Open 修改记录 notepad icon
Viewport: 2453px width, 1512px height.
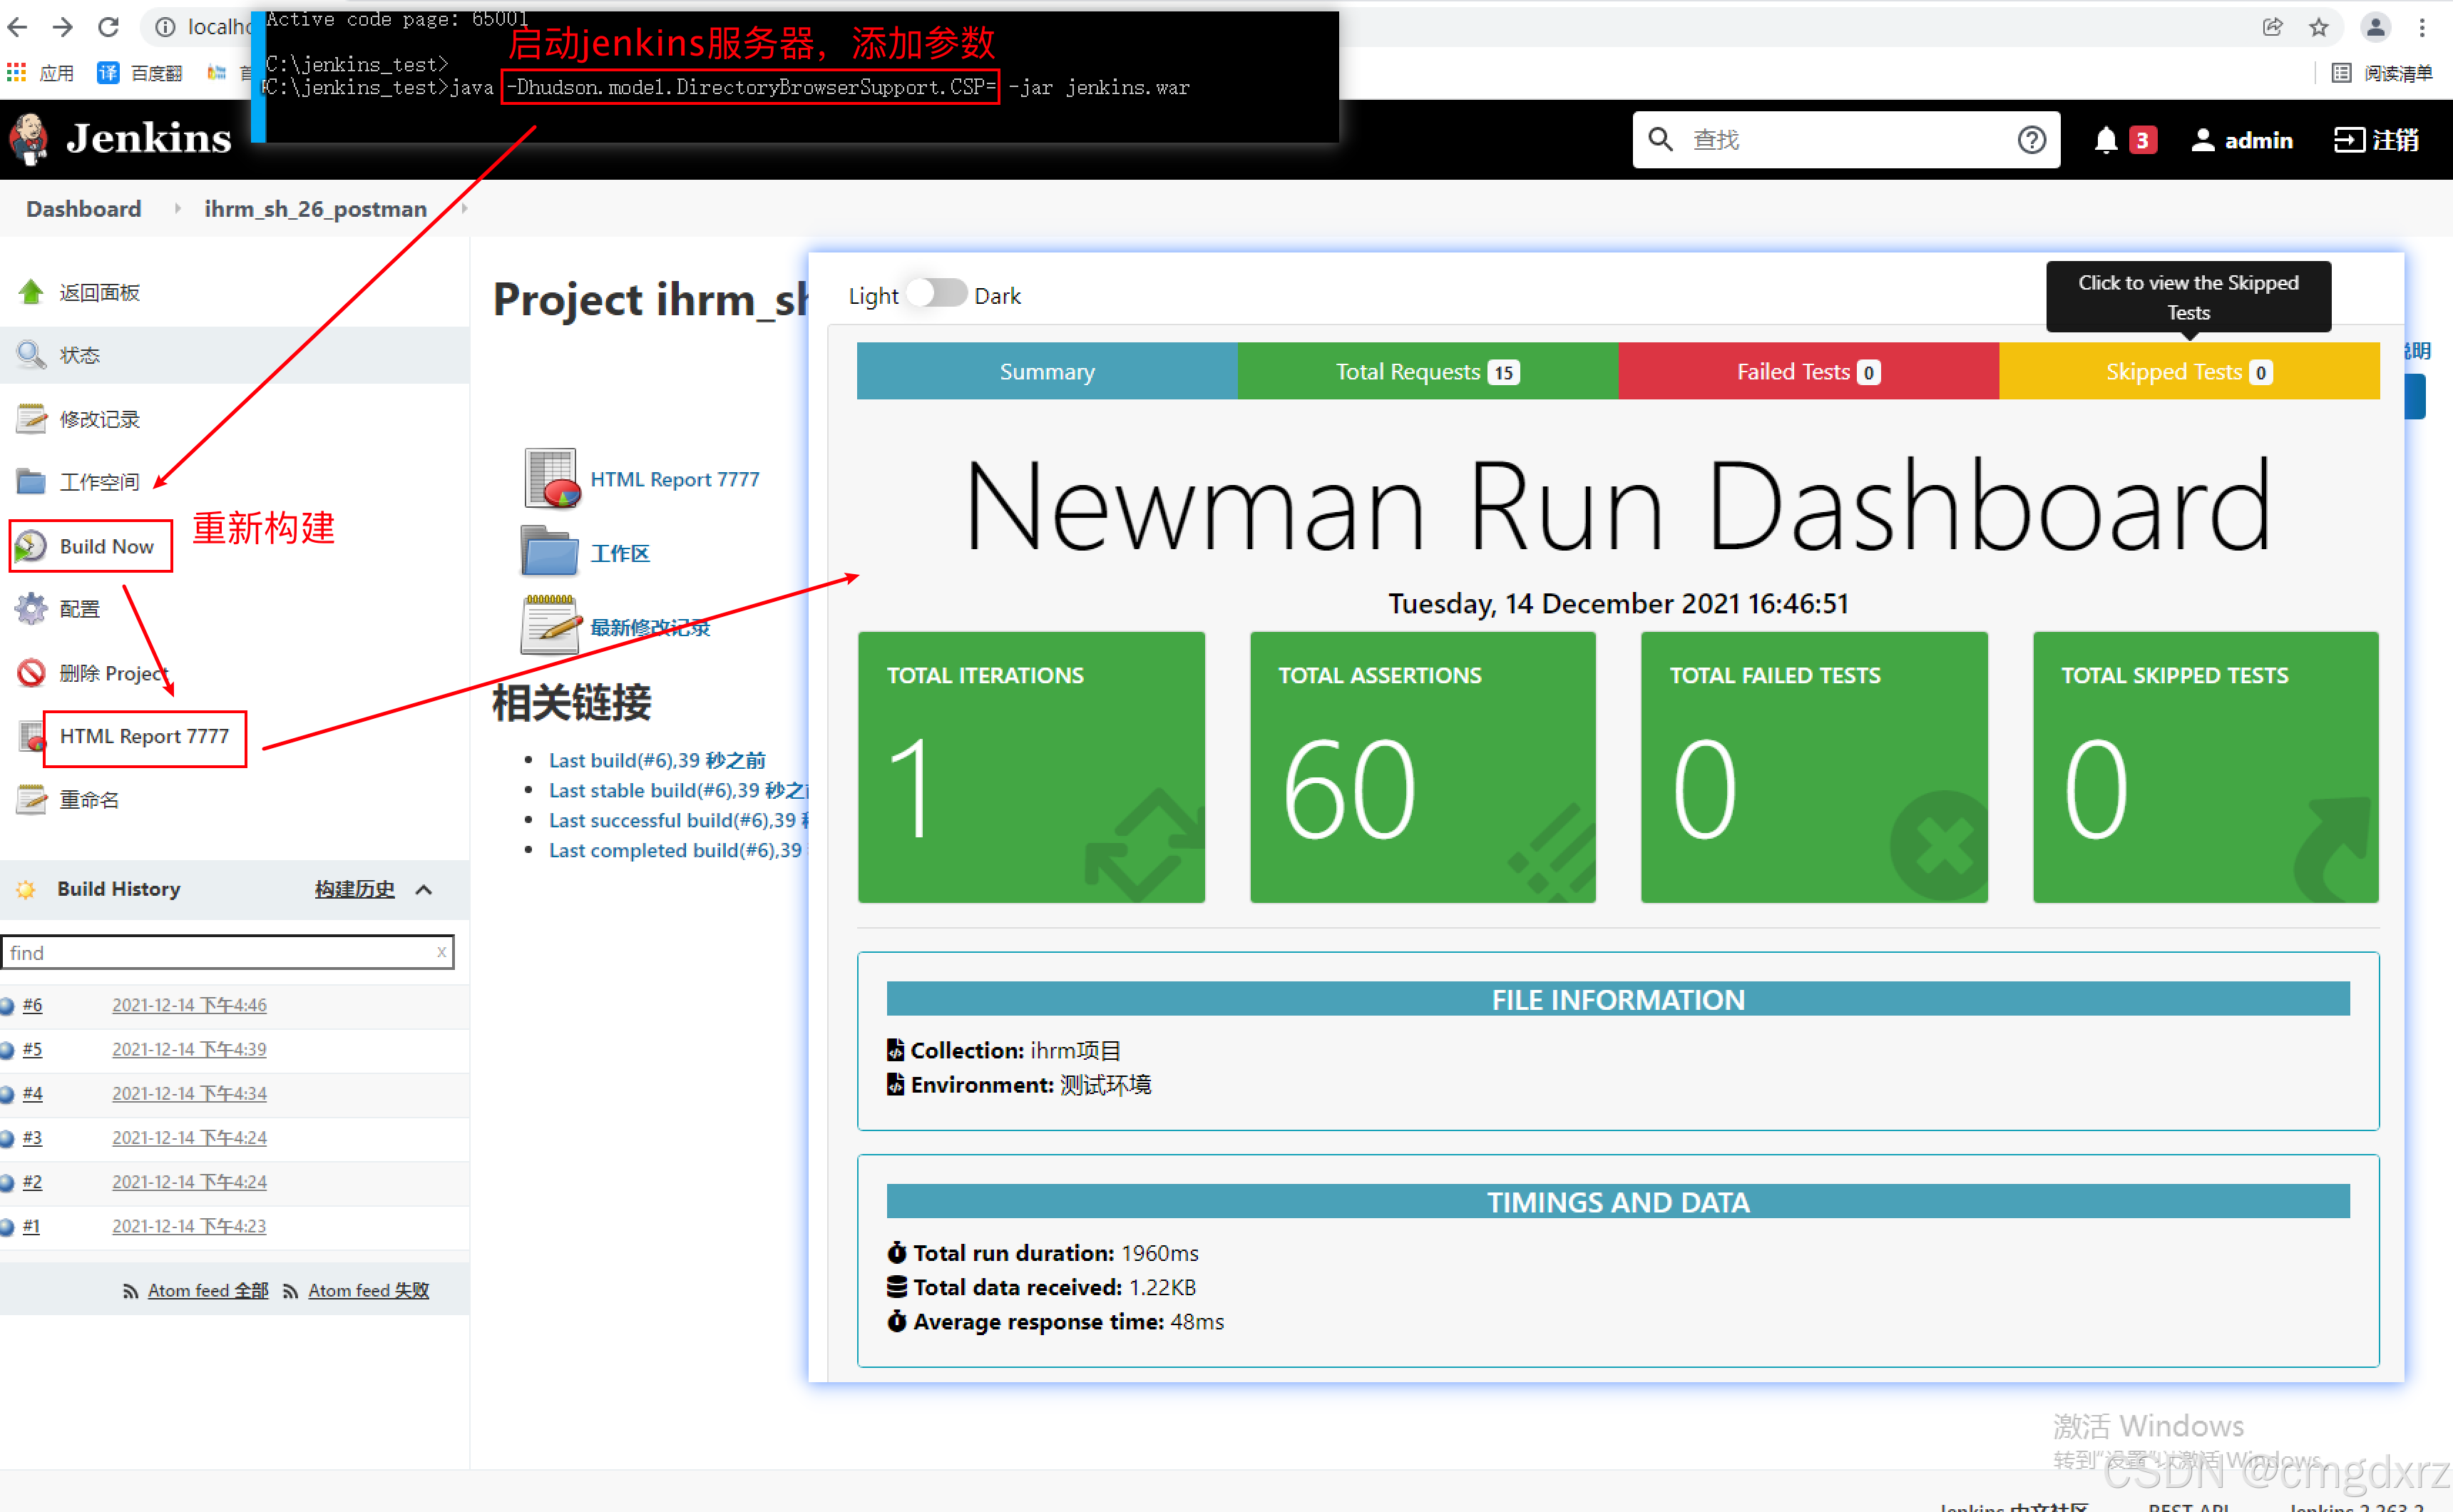(x=31, y=419)
